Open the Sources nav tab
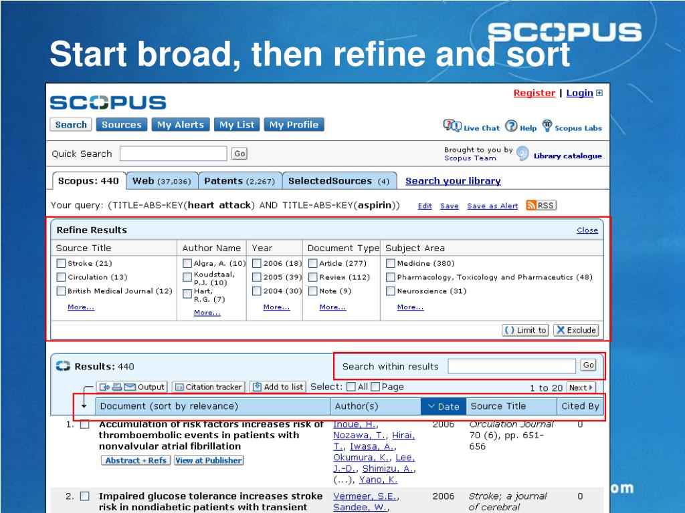The image size is (685, 513). [x=122, y=125]
